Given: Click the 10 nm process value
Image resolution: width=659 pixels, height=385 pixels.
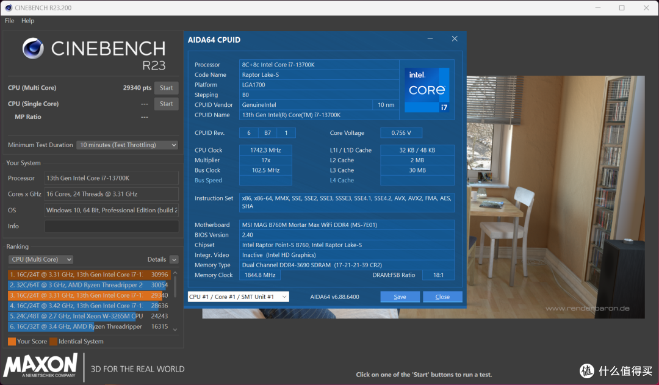Looking at the screenshot, I should pos(386,105).
